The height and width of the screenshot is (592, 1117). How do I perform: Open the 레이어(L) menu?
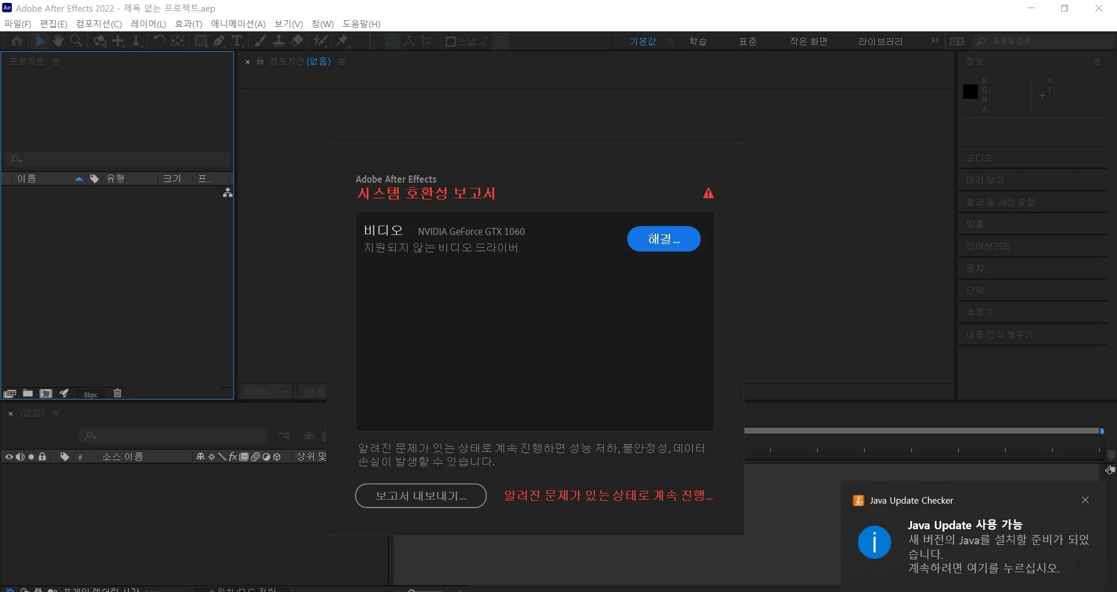tap(148, 24)
